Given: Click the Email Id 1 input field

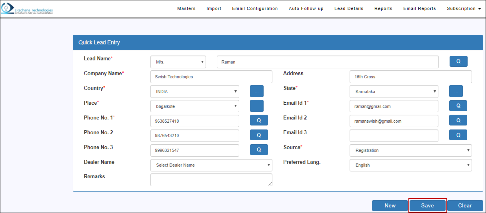Looking at the screenshot, I should click(394, 106).
